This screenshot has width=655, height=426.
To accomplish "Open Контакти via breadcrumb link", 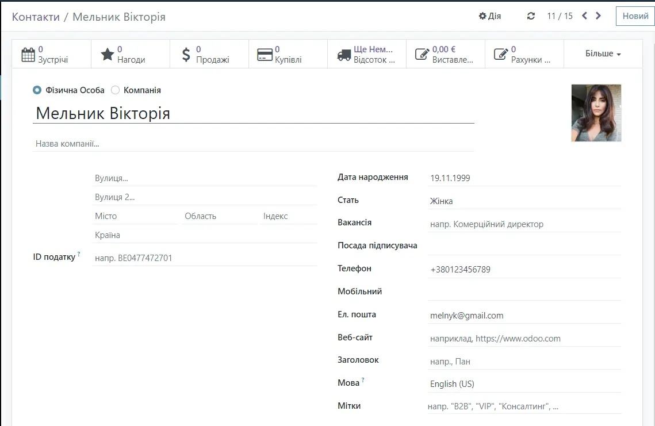I will pos(36,17).
